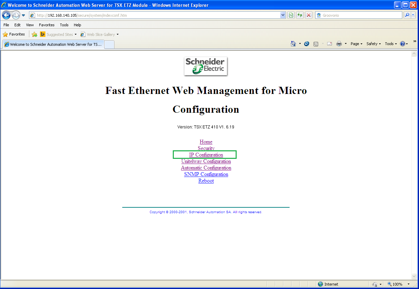Click the scrollbar down arrow
This screenshot has height=289, width=419.
(x=414, y=276)
